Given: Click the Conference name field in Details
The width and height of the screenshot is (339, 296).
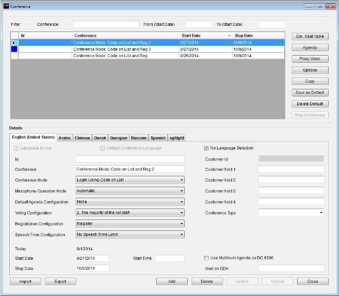Looking at the screenshot, I should (130, 169).
